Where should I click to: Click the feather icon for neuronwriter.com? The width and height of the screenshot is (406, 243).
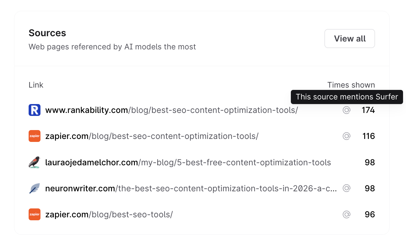tap(35, 188)
